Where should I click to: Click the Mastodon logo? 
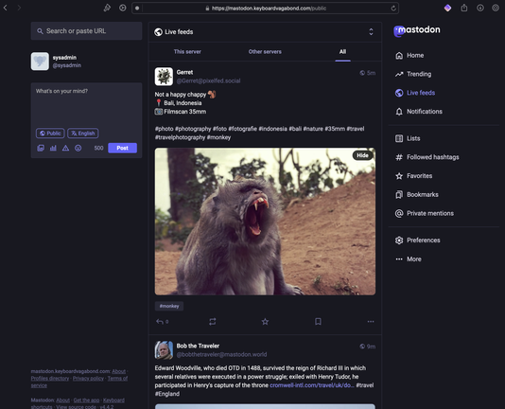(417, 30)
